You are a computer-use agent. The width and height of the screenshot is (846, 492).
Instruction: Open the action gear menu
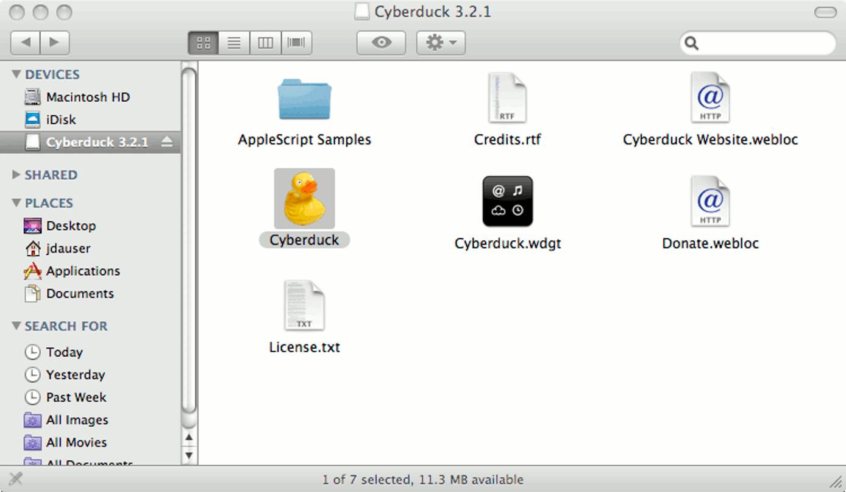(x=440, y=43)
